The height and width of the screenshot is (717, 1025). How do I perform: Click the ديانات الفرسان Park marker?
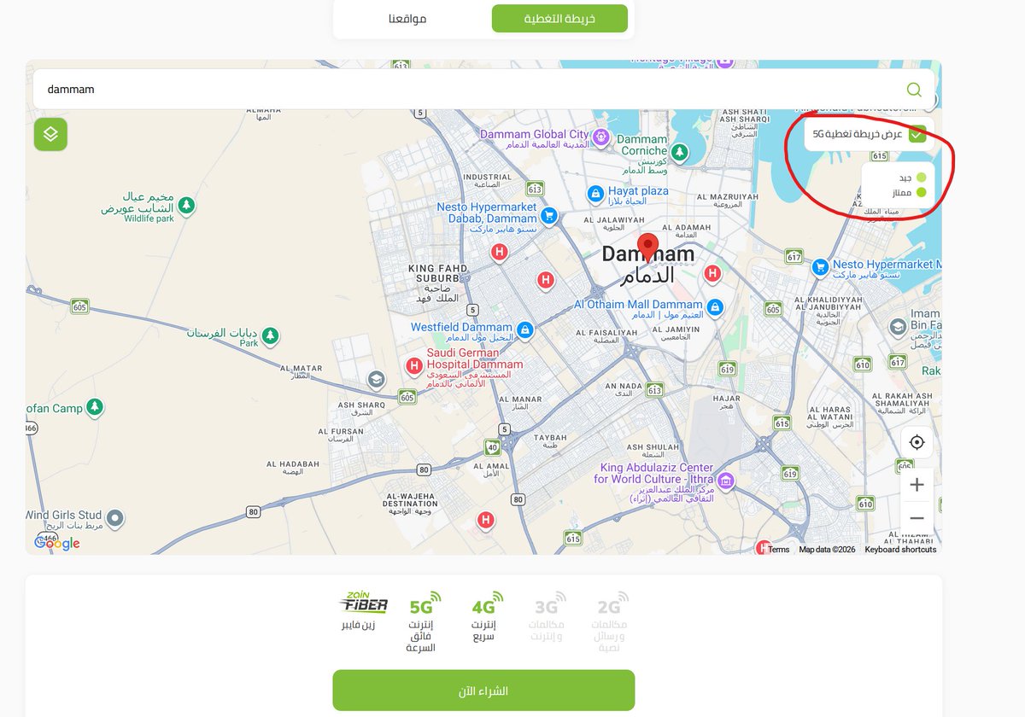[x=270, y=335]
